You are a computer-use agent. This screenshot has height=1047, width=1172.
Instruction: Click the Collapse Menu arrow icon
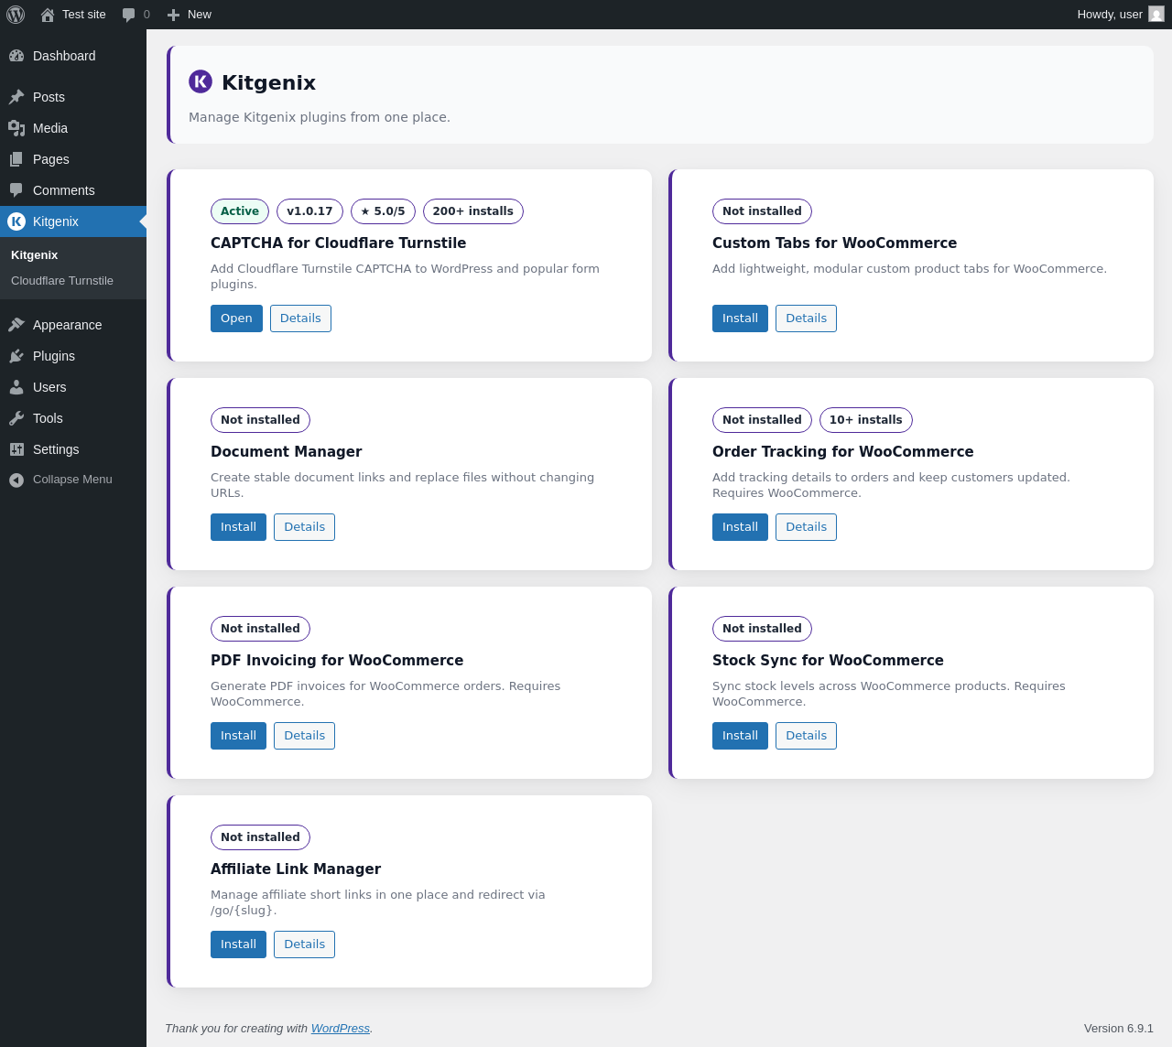[16, 480]
